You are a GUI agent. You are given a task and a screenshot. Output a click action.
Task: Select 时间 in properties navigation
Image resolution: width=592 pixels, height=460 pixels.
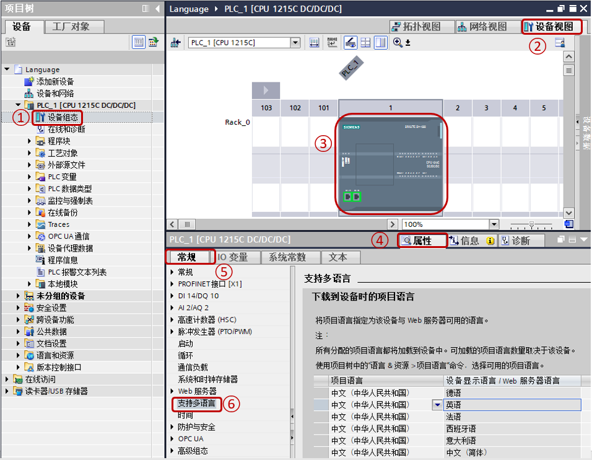tap(185, 415)
